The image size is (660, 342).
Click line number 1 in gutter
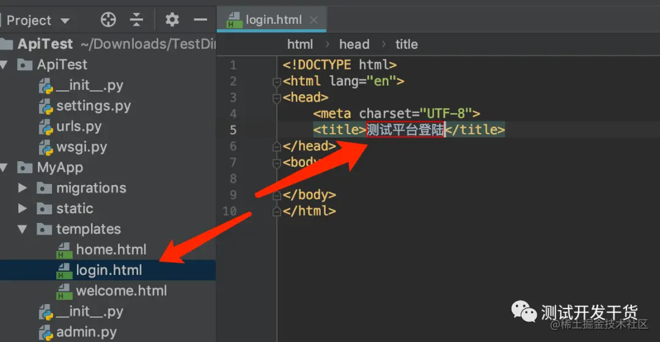(x=233, y=65)
